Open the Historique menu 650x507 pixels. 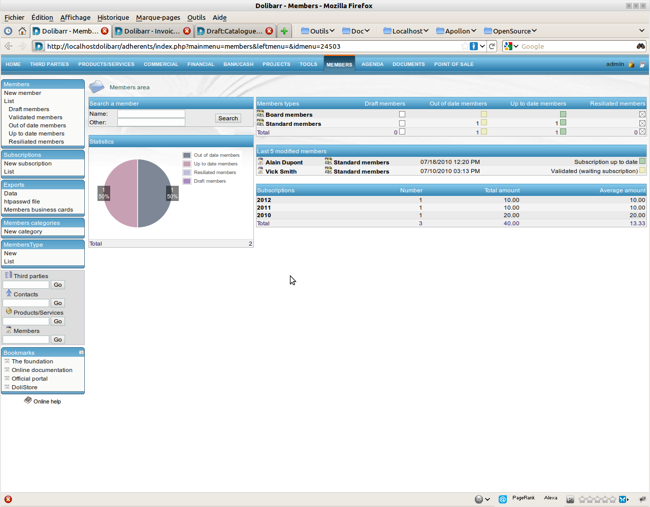coord(113,17)
